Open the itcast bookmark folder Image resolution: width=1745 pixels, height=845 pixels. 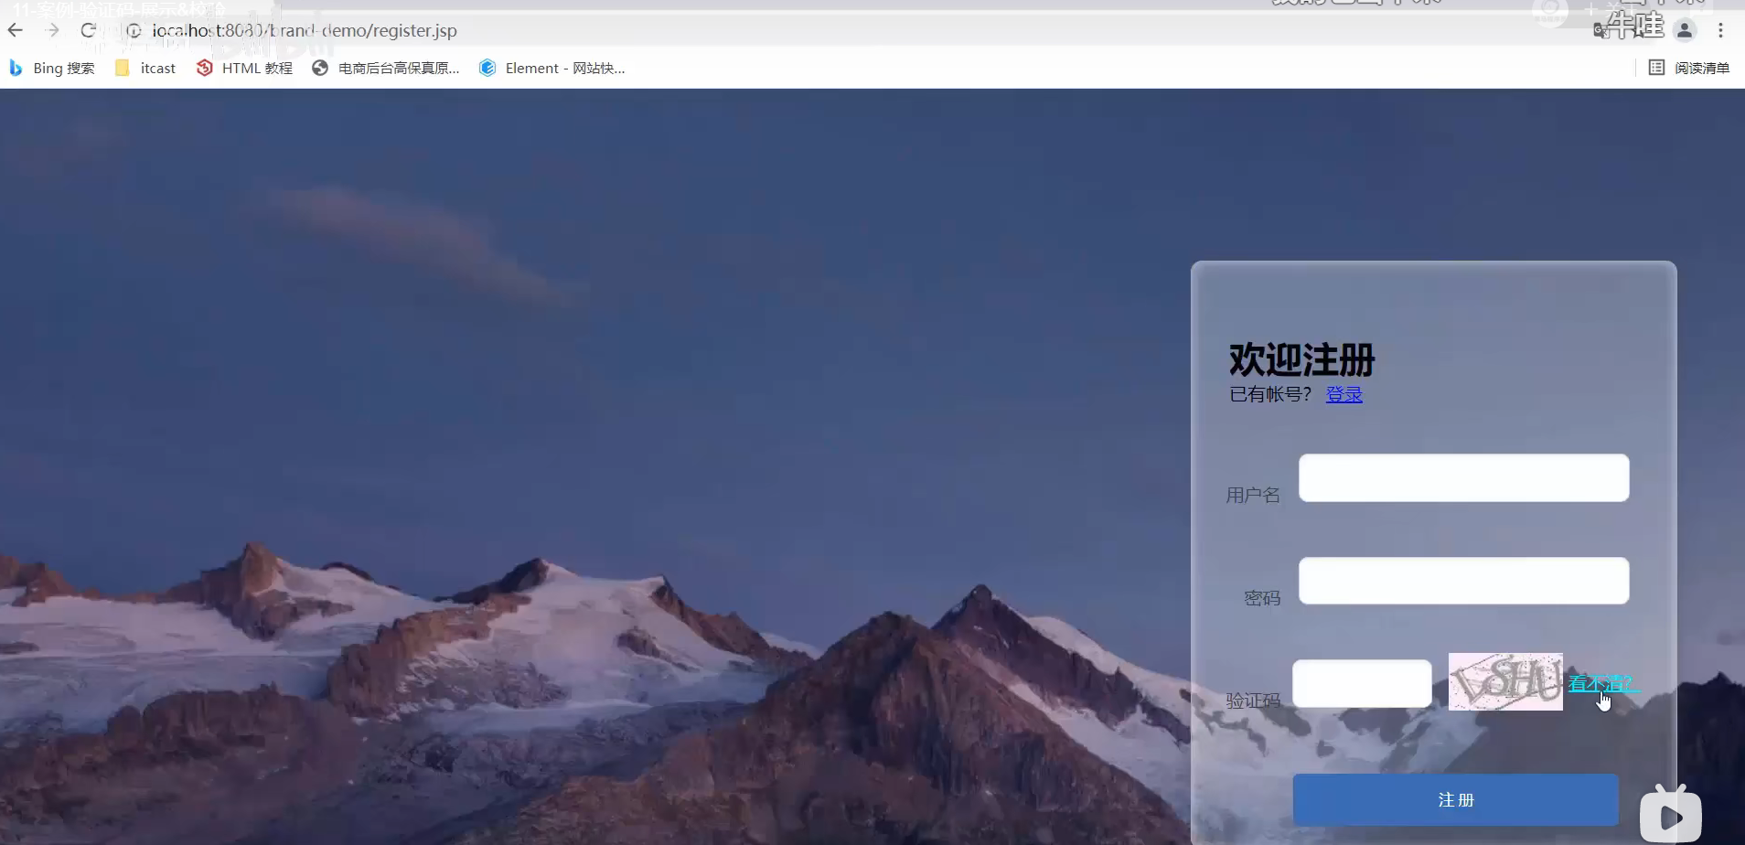(x=145, y=68)
